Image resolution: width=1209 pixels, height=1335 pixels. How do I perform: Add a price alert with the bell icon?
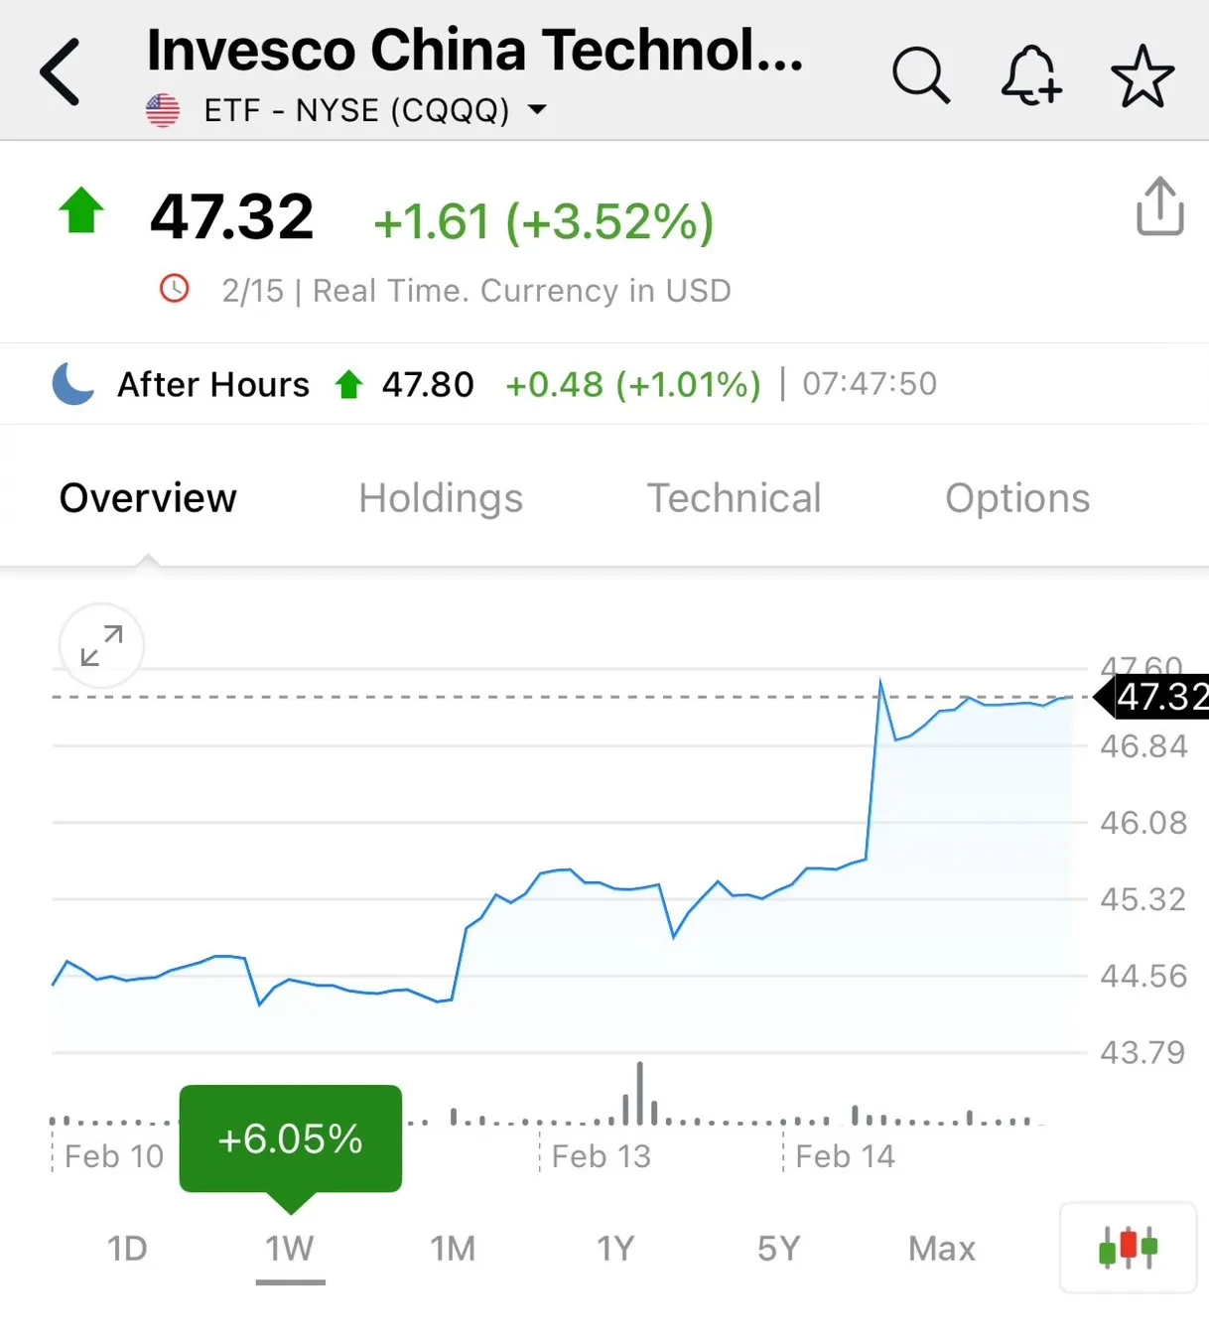click(1031, 74)
